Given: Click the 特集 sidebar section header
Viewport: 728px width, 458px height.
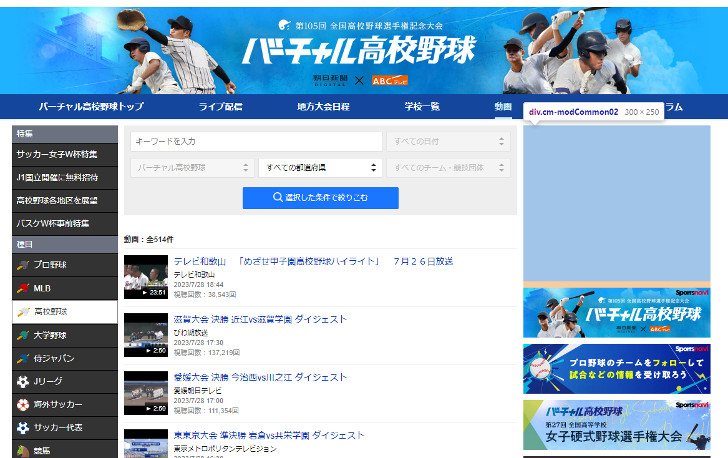Looking at the screenshot, I should pyautogui.click(x=64, y=134).
